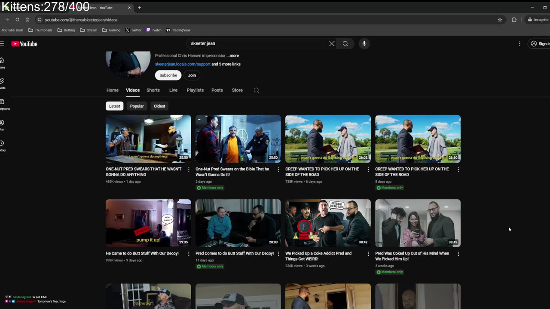
Task: Open browser extensions puzzle icon
Action: pyautogui.click(x=514, y=20)
